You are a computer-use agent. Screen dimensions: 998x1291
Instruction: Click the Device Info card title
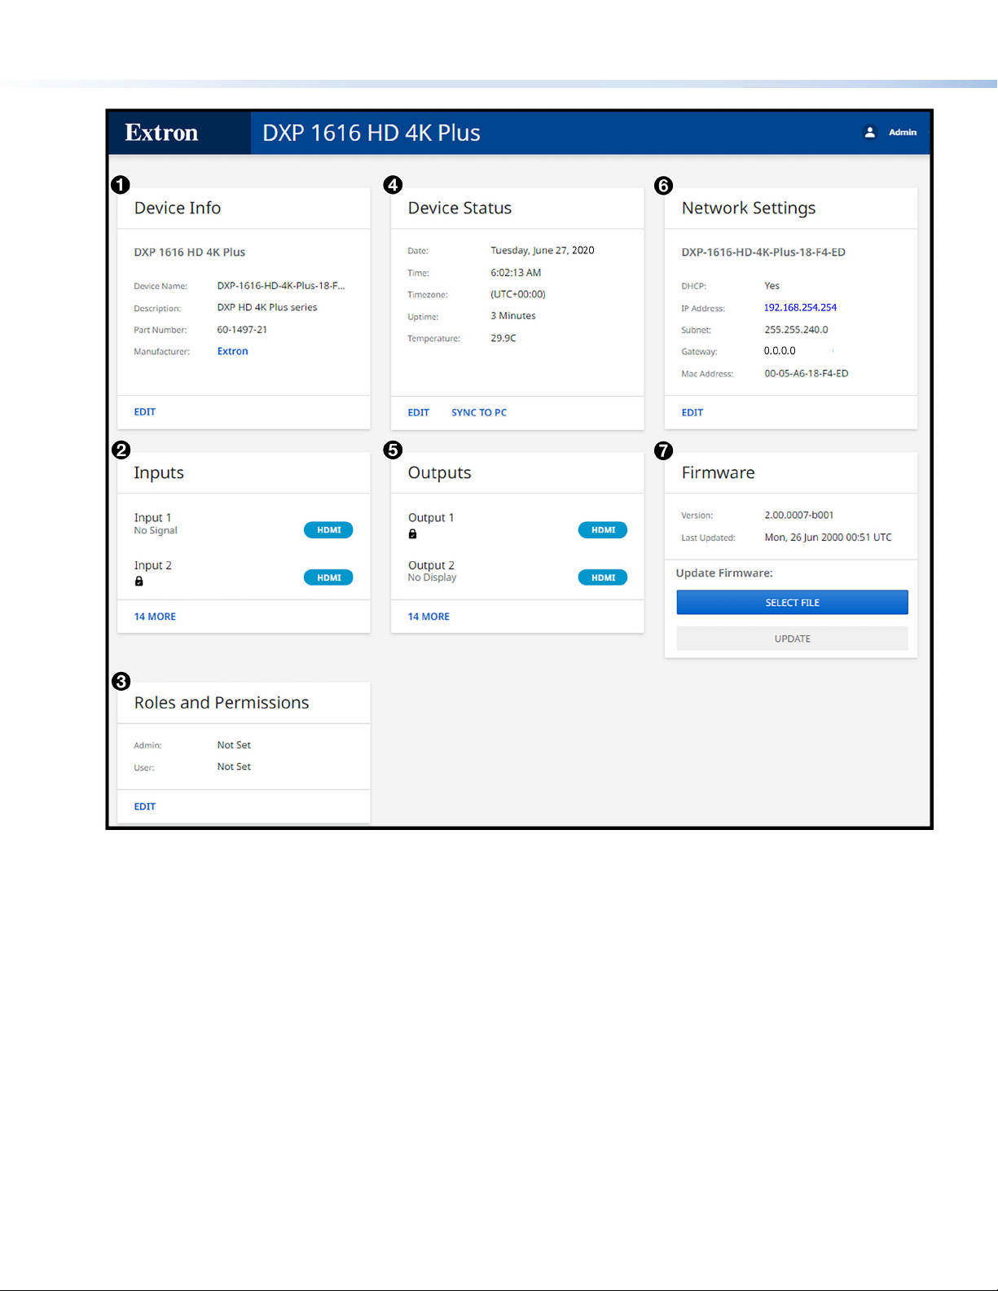(x=178, y=209)
